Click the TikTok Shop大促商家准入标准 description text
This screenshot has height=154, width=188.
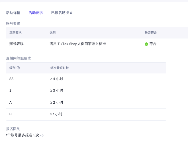[x=78, y=44]
